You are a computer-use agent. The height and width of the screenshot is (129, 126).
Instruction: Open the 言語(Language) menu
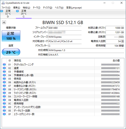(x=74, y=8)
